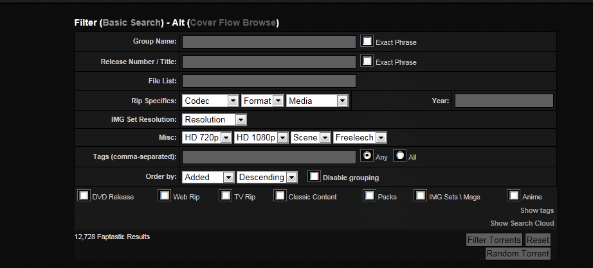Click the Random Torrent button

point(518,253)
